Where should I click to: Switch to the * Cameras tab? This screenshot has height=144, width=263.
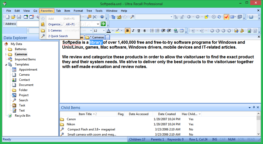point(95,37)
